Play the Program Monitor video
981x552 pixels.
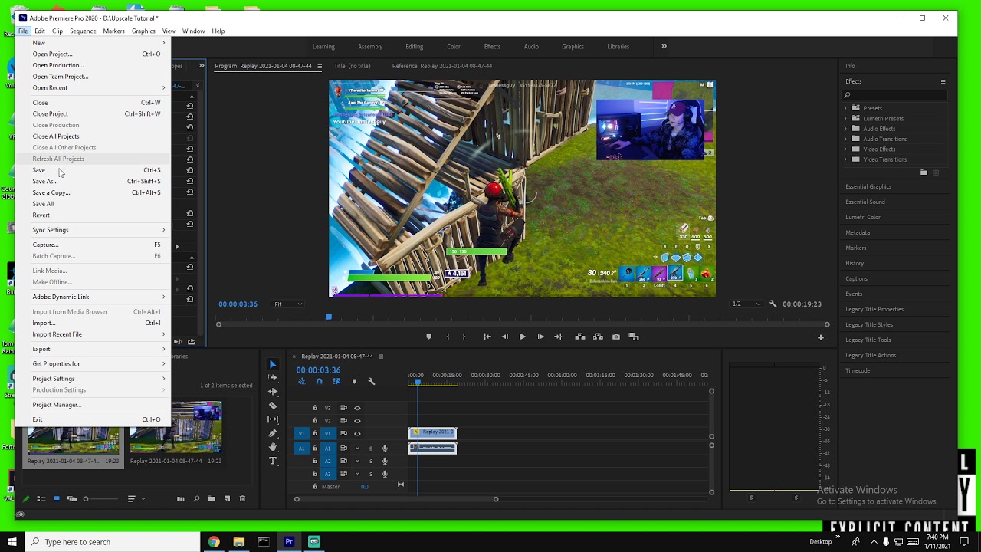(x=522, y=337)
